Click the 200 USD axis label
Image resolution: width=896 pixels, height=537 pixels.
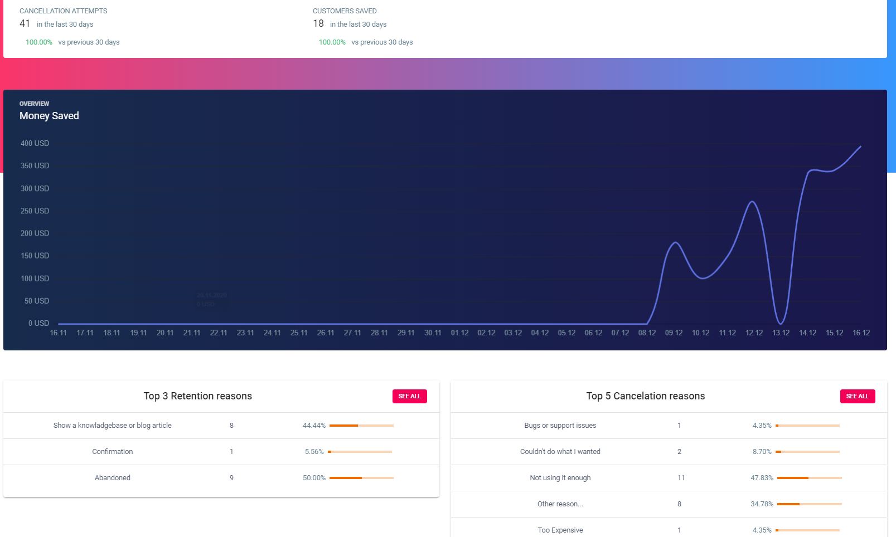pos(35,233)
